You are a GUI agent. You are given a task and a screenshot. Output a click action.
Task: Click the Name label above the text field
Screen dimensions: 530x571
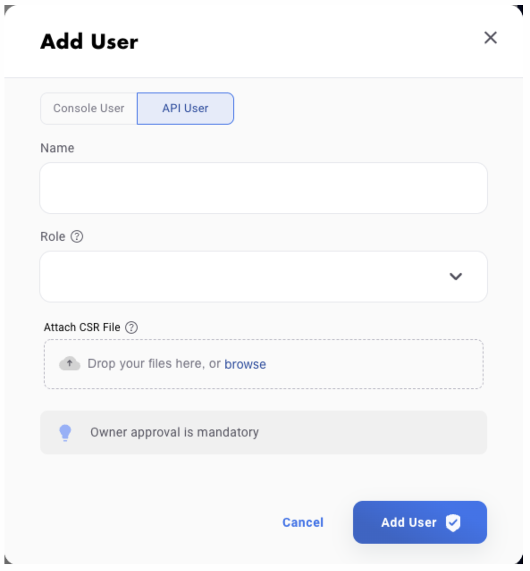click(x=58, y=148)
